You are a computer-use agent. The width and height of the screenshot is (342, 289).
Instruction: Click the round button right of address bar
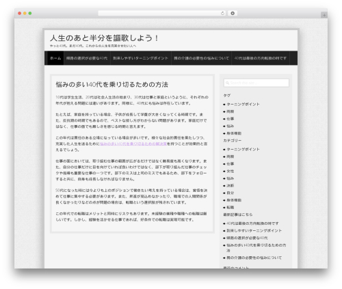click(233, 14)
